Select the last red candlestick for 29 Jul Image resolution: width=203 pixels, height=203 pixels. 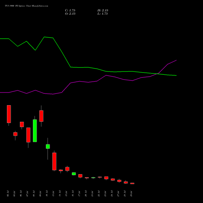pos(132,184)
